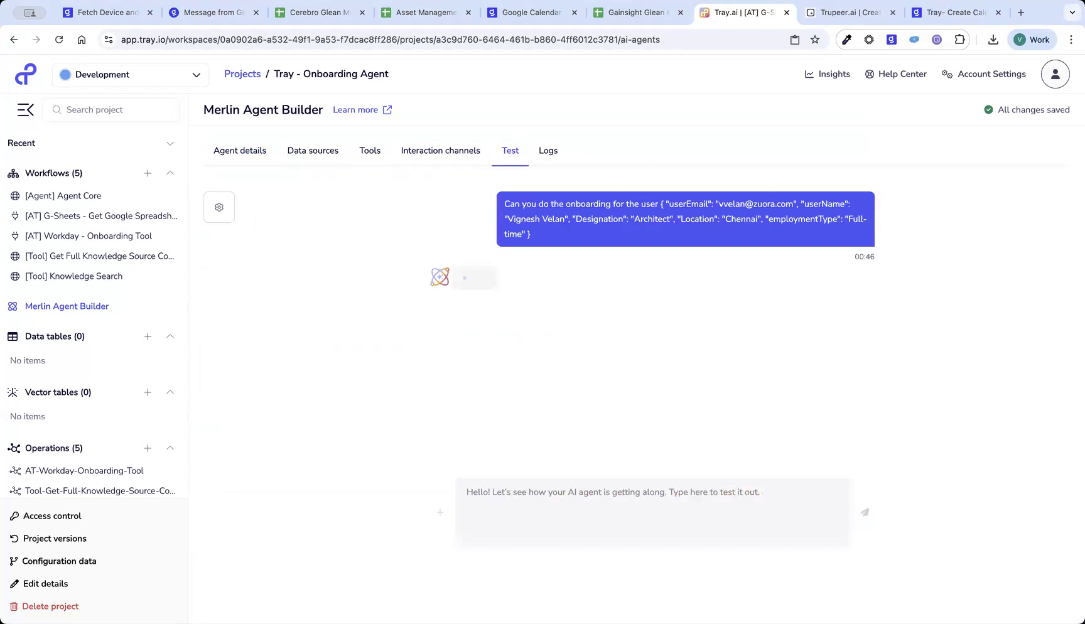Open the chat settings gear in Test panel
Screen dimensions: 1085x624
pos(219,207)
